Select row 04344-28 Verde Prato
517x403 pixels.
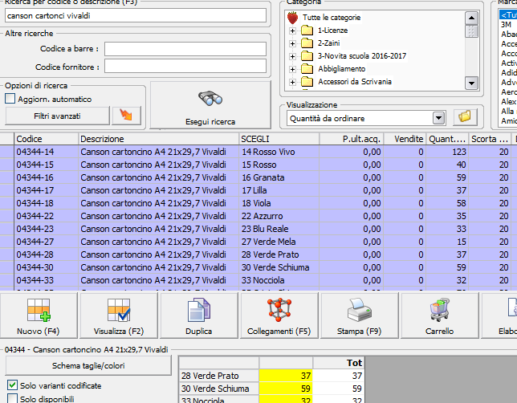(258, 254)
